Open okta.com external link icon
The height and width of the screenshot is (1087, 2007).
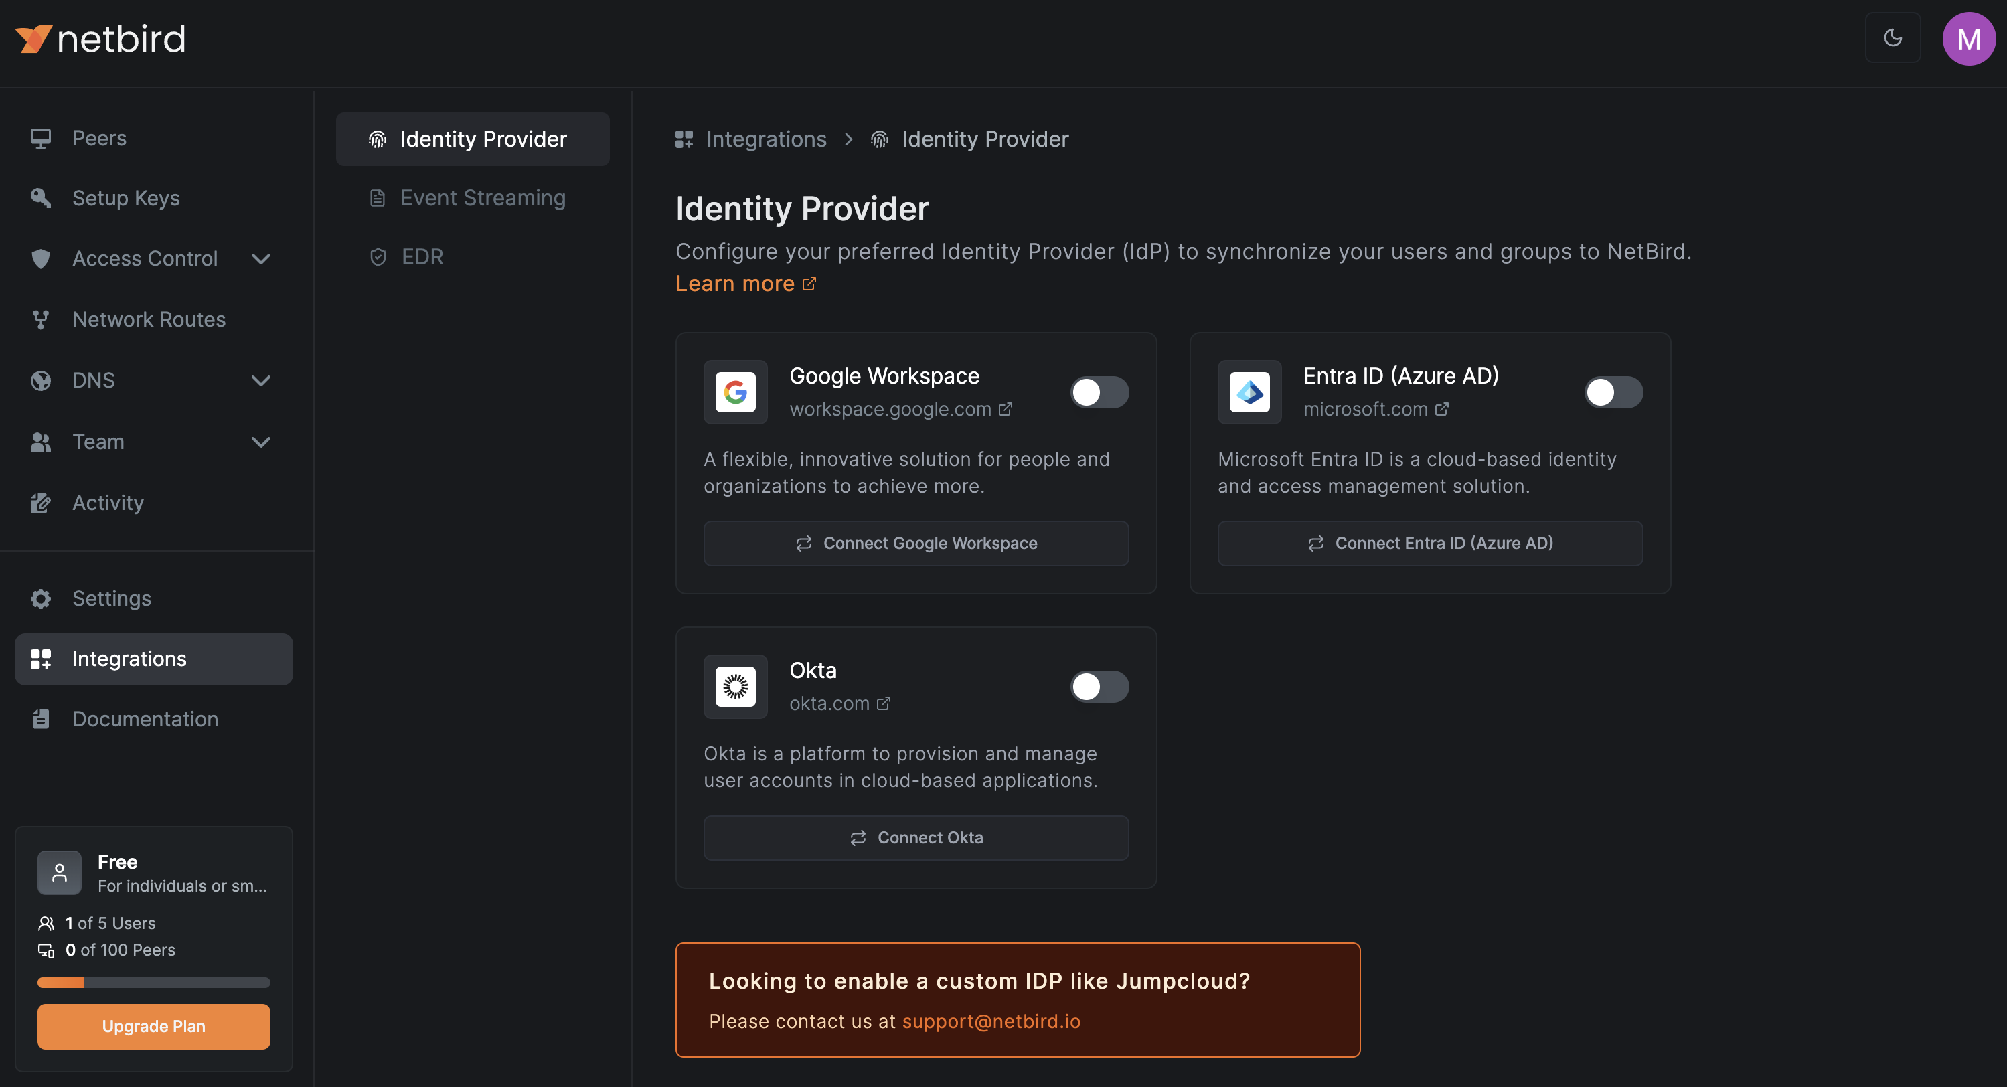pos(883,703)
